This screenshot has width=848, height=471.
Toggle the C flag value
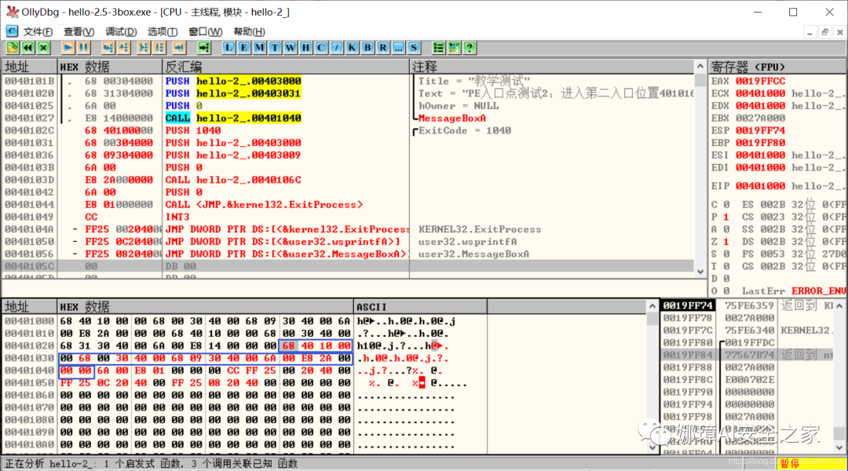tap(726, 204)
